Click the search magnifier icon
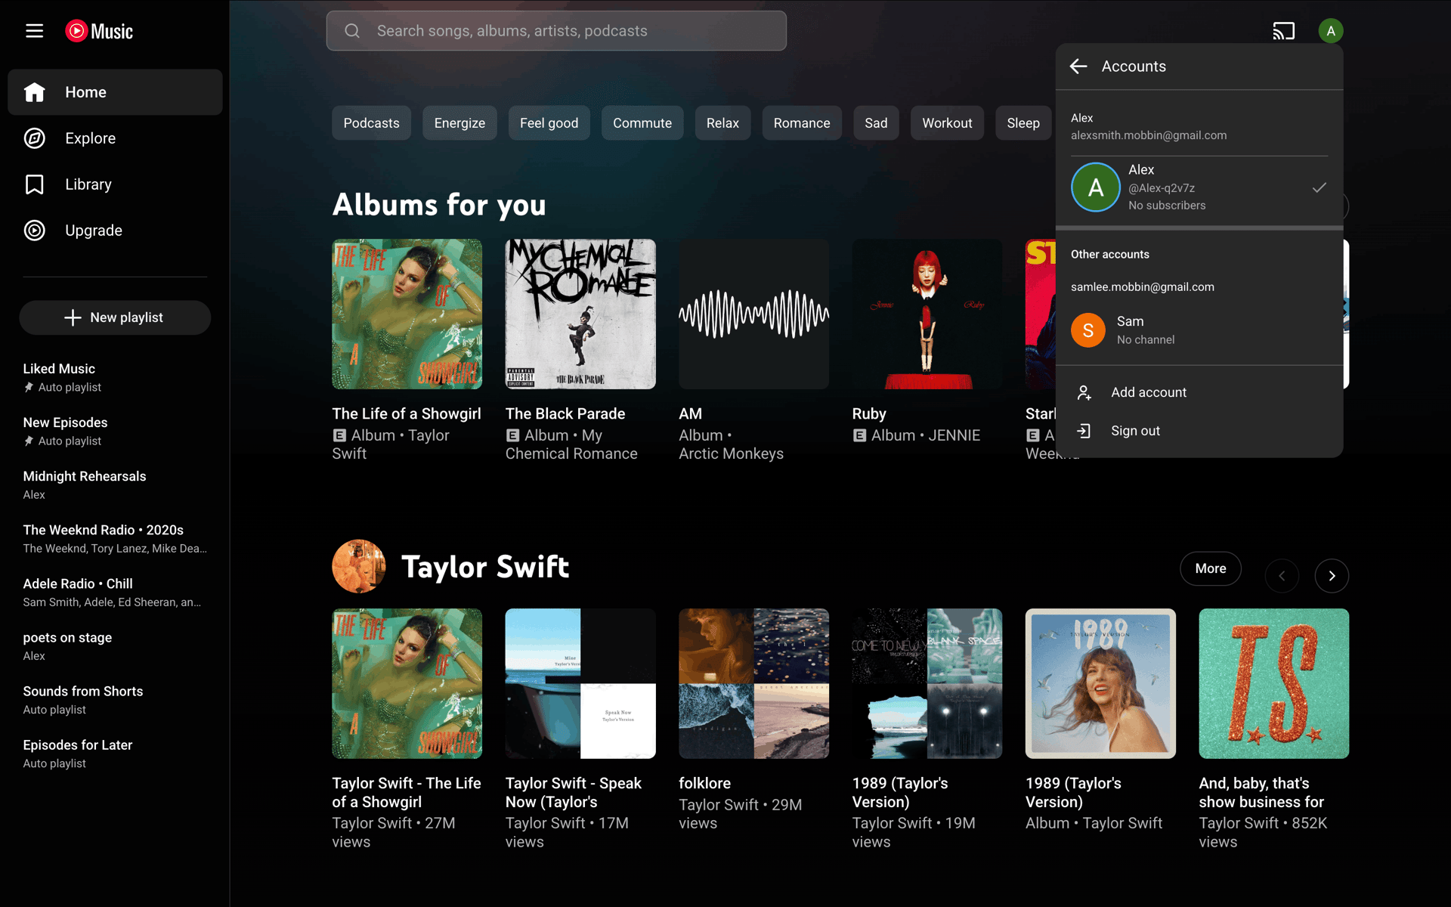This screenshot has width=1451, height=907. 352,31
